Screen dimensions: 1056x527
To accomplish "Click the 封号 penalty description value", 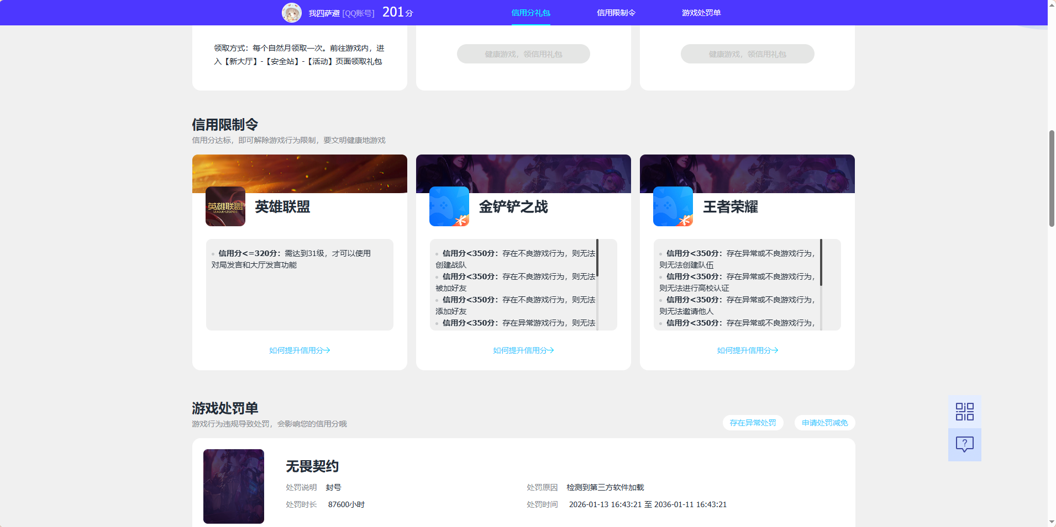I will tap(333, 487).
